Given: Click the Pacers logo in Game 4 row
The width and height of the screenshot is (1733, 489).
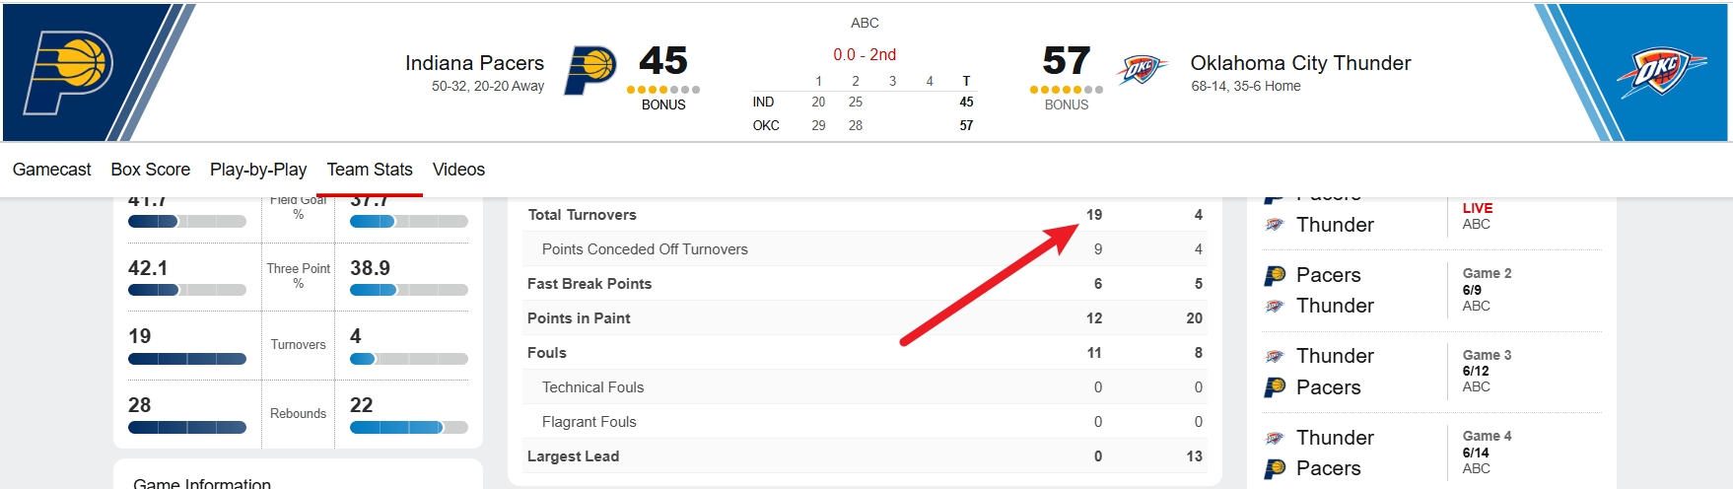Looking at the screenshot, I should 1275,468.
